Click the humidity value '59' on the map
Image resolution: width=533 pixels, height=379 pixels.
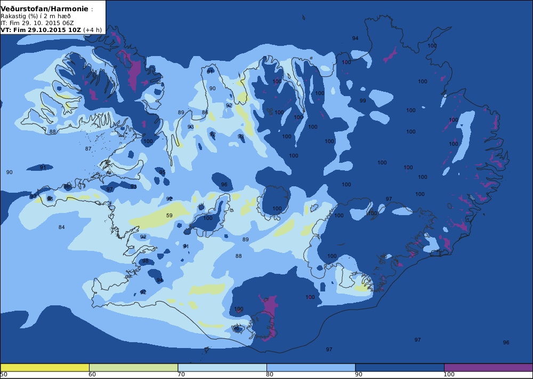169,215
